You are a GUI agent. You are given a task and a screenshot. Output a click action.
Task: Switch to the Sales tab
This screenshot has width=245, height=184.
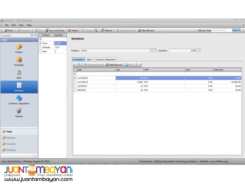[89, 60]
